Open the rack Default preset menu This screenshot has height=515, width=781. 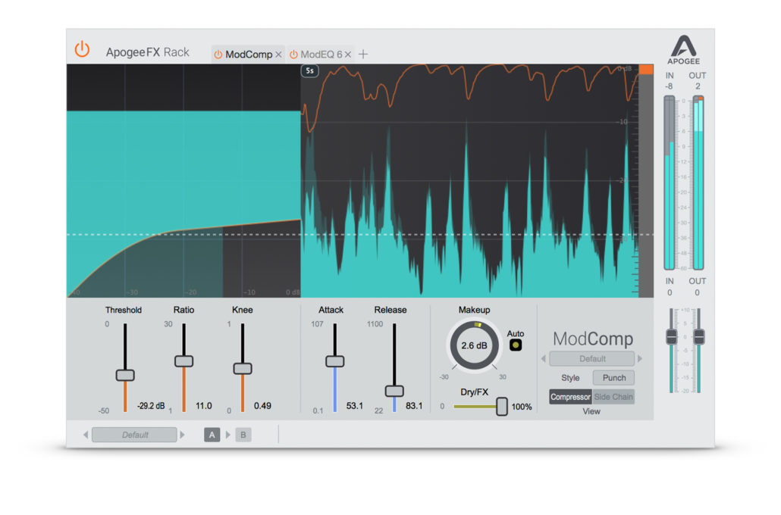coord(134,435)
